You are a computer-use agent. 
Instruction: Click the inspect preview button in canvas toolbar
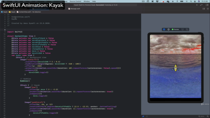pos(168,29)
